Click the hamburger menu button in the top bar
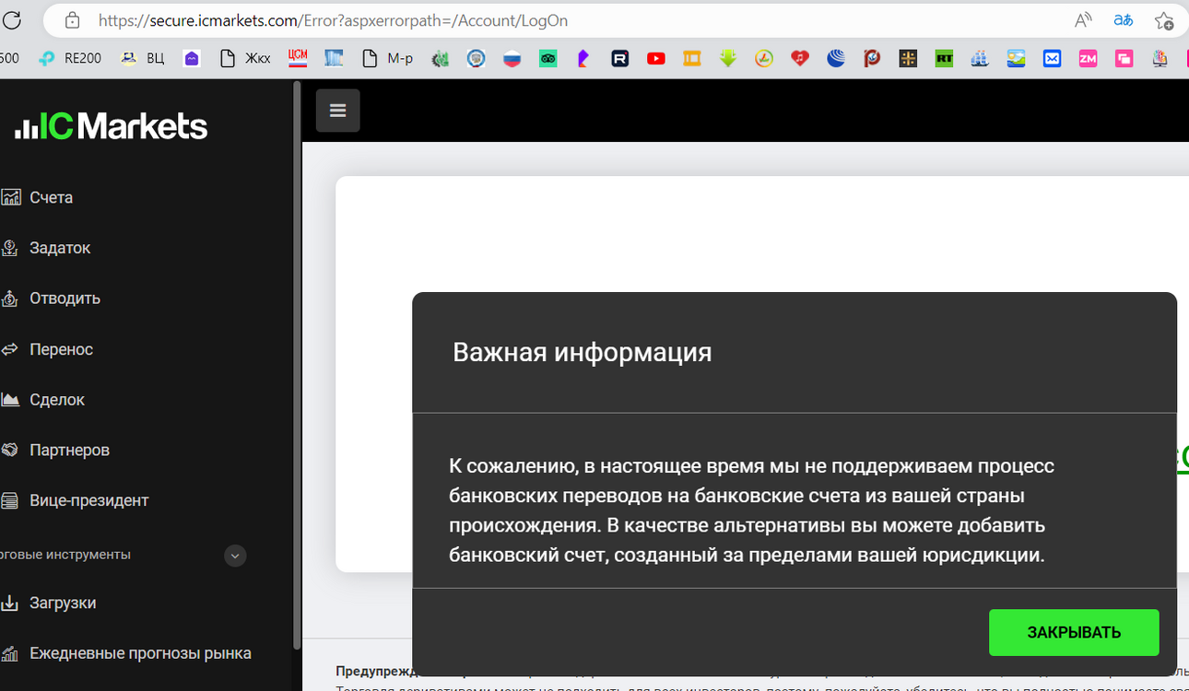 337,111
